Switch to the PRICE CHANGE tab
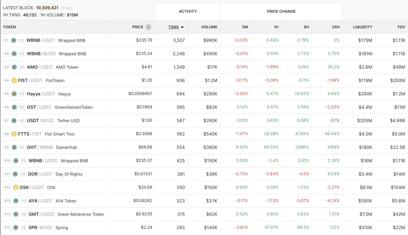Screen dimensions: 408x235 coord(281,12)
